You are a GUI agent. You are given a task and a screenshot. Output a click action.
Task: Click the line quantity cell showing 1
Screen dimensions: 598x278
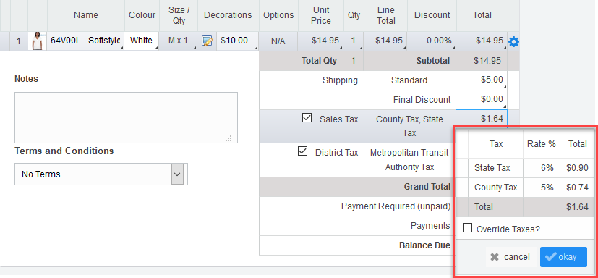point(354,41)
